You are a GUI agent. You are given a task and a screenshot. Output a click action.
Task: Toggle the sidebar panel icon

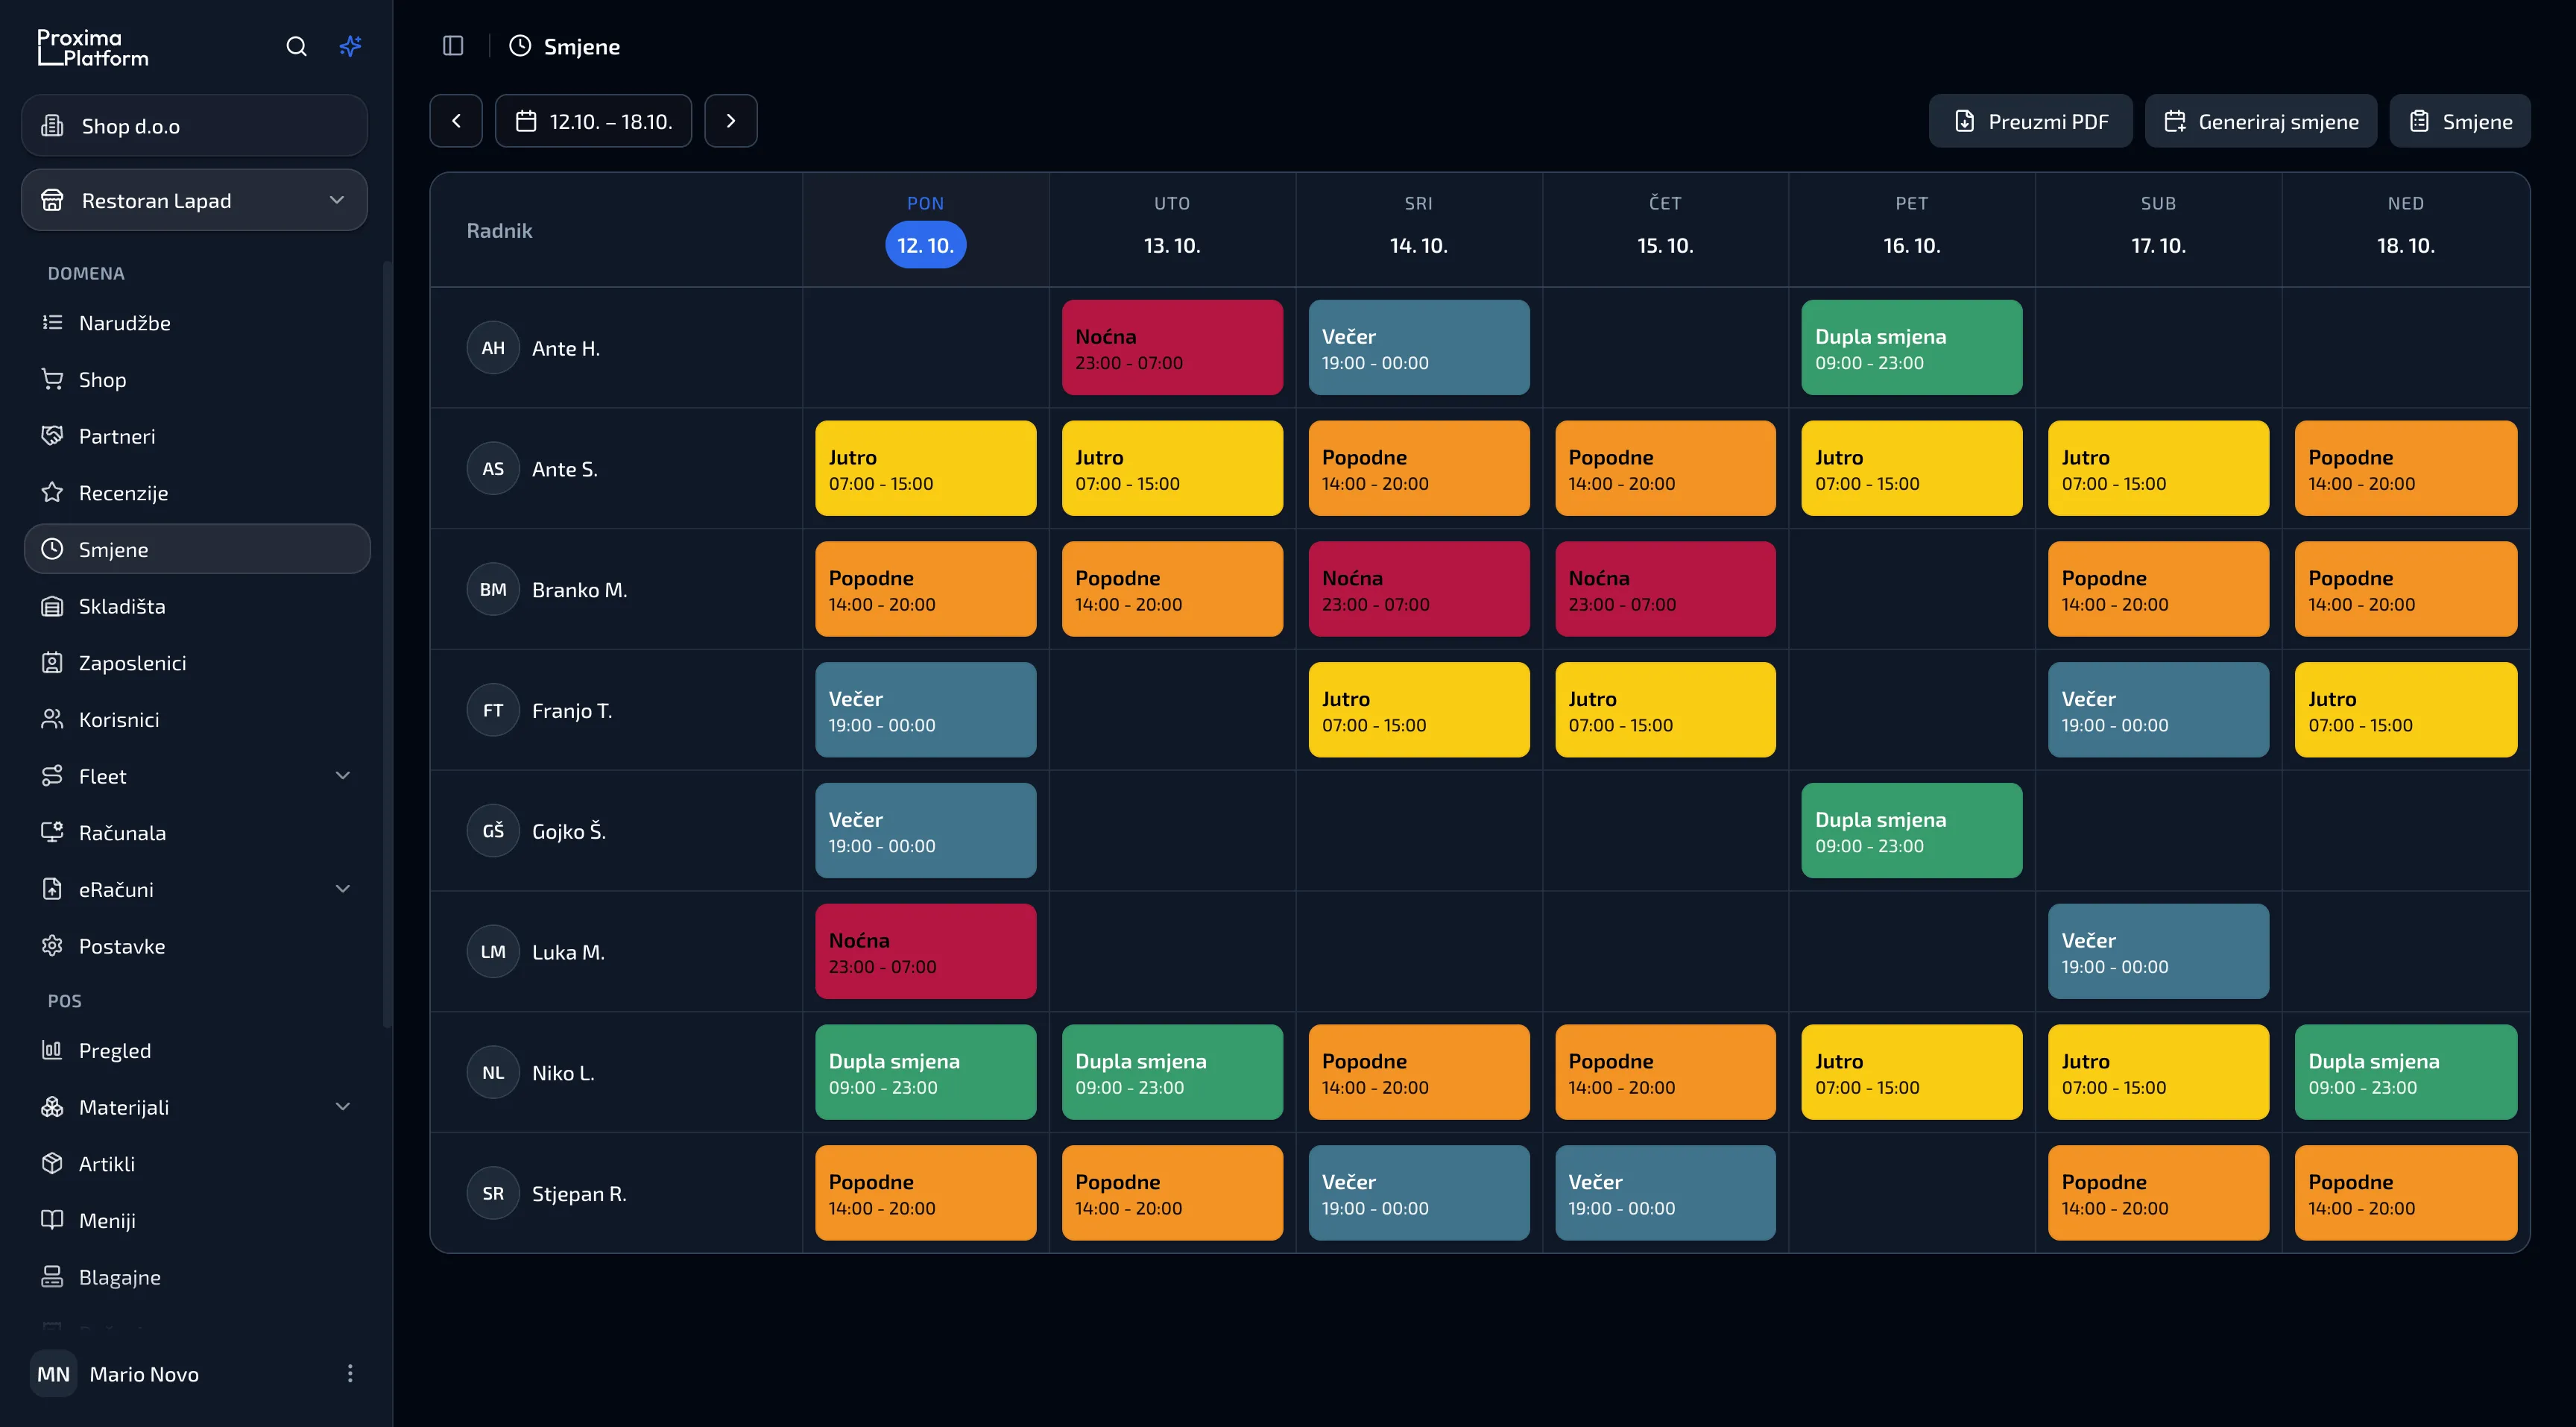[453, 46]
